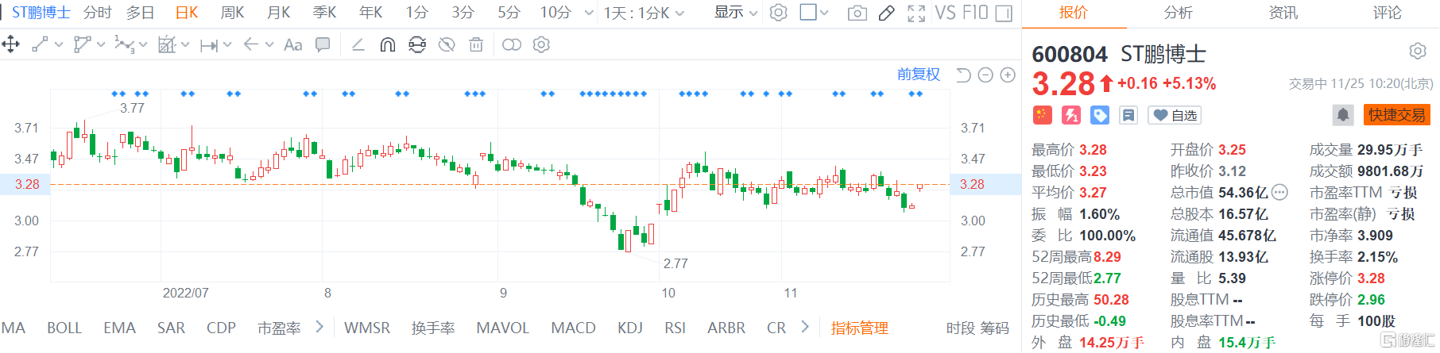Viewport: 1440px width, 353px height.
Task: Open the F10 company info
Action: pyautogui.click(x=974, y=13)
